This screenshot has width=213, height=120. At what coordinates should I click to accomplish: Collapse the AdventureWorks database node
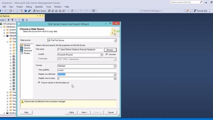pyautogui.click(x=4, y=36)
